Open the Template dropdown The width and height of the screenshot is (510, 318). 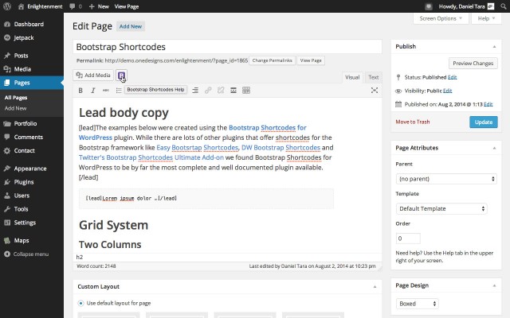441,208
